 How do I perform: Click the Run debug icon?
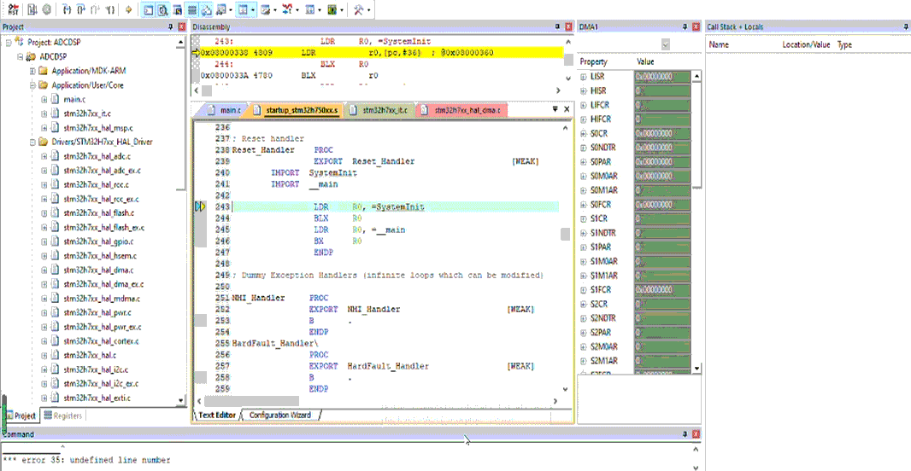(32, 9)
